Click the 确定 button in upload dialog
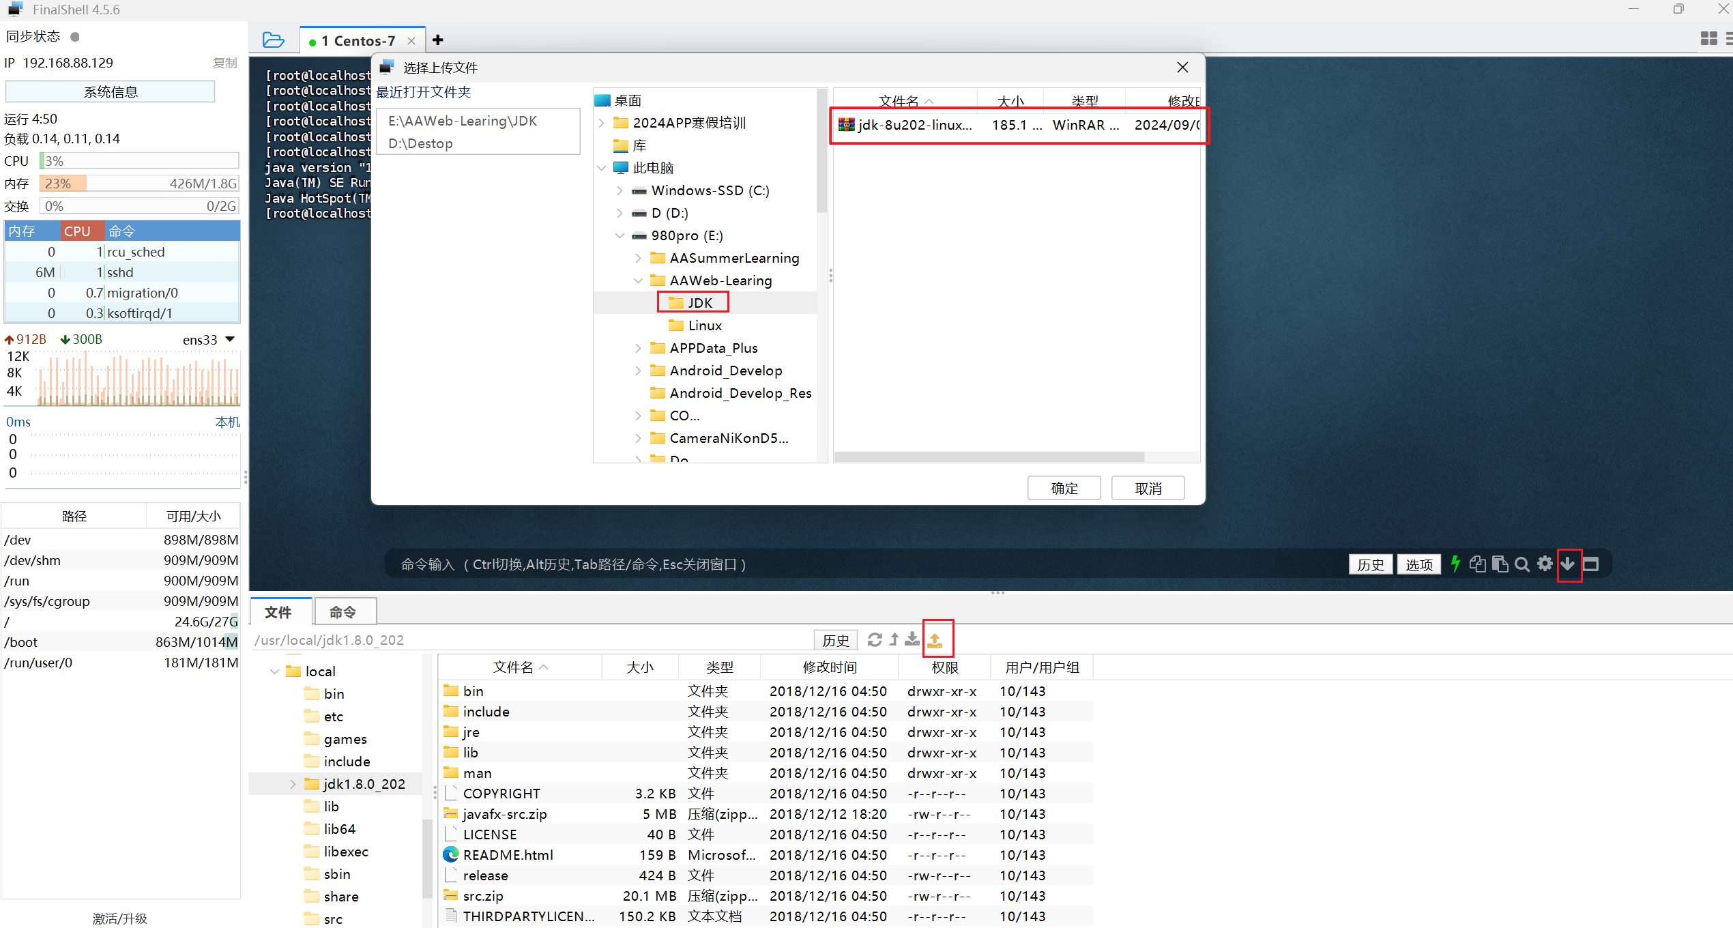 (x=1064, y=489)
